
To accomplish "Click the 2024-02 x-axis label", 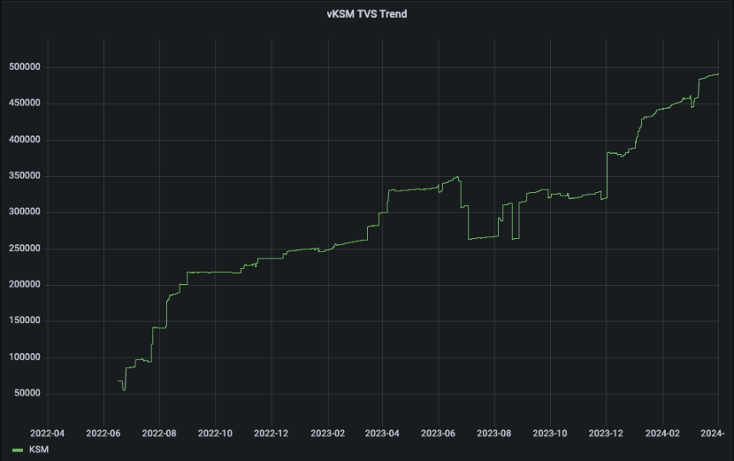I will point(662,434).
